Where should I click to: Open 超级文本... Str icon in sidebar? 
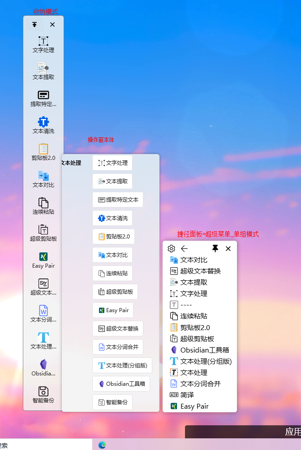point(43,287)
